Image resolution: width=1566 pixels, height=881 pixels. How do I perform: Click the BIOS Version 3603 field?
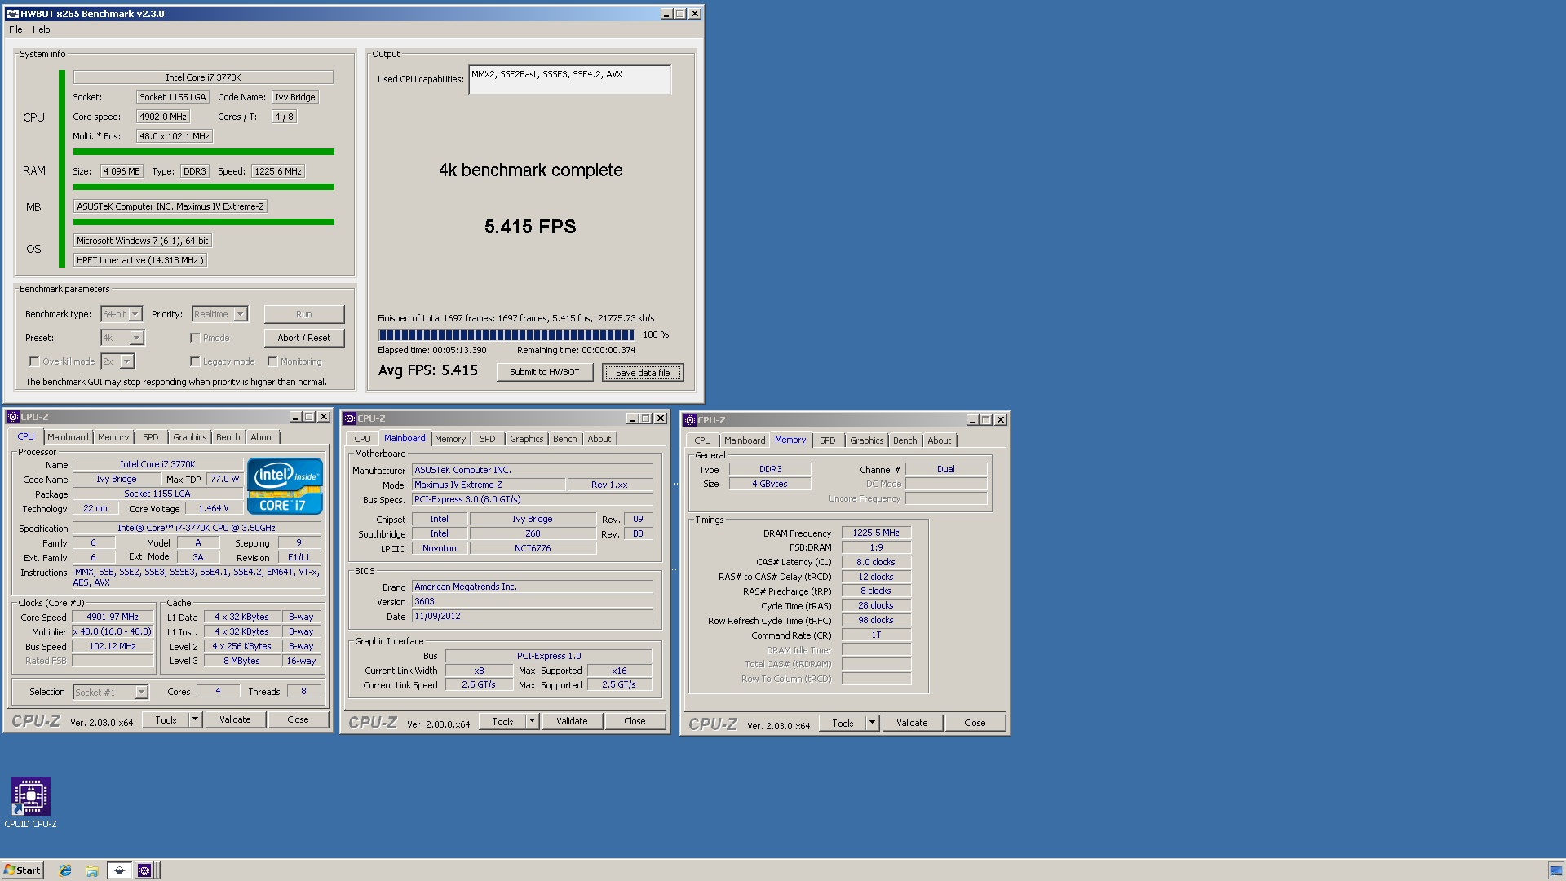pyautogui.click(x=533, y=601)
